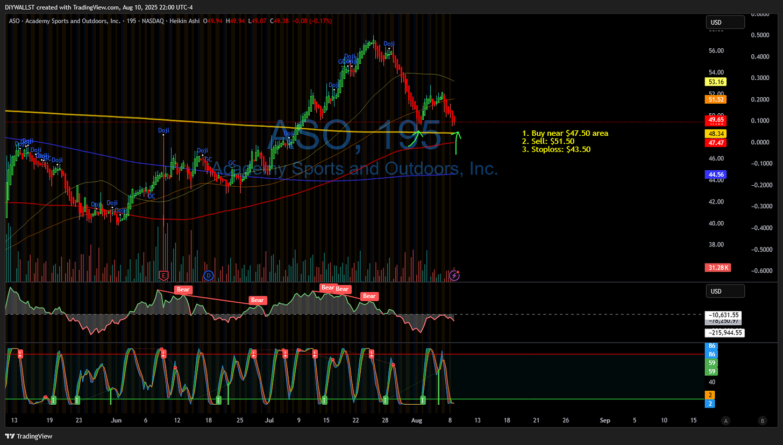
Task: Click the DC cross label near June 6
Action: click(x=152, y=196)
